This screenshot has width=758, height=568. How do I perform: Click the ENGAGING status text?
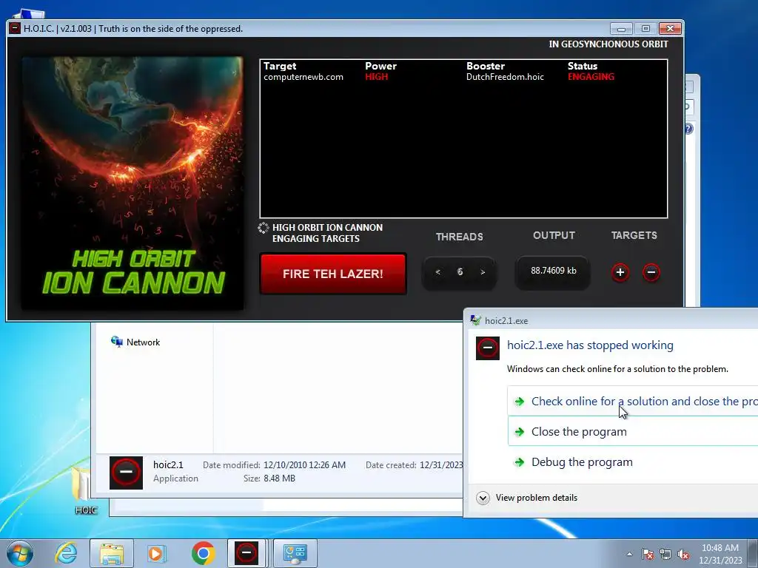click(x=591, y=77)
